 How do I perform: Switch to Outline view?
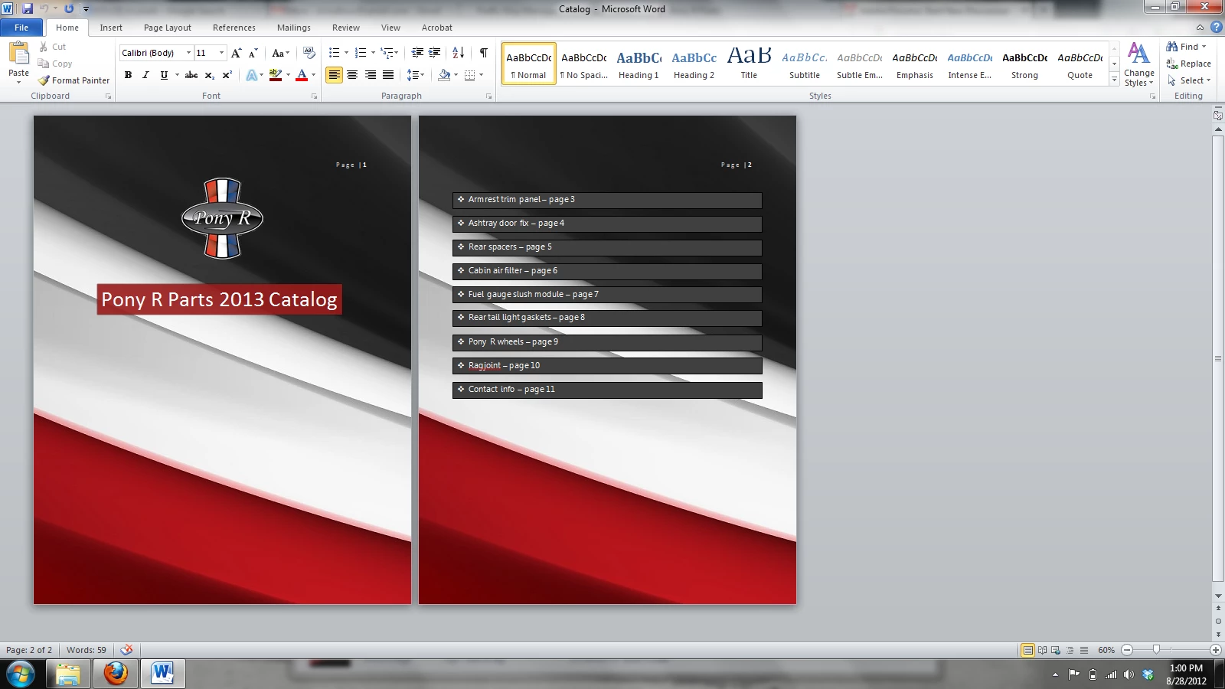(x=1070, y=650)
